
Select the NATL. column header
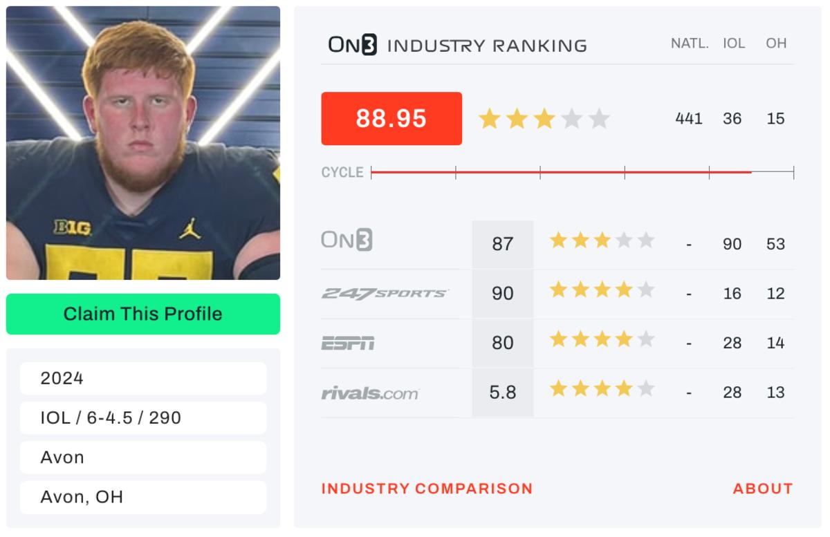(690, 44)
